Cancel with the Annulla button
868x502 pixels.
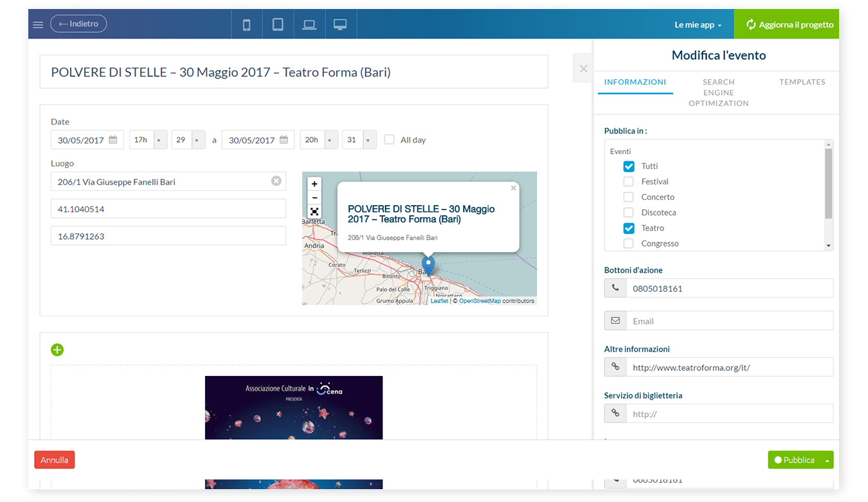coord(55,460)
